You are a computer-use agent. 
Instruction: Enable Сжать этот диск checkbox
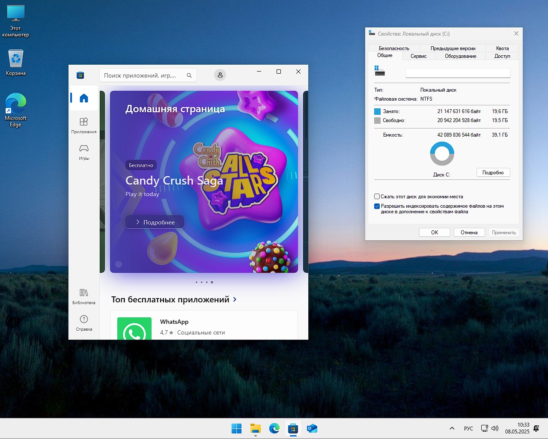click(377, 197)
